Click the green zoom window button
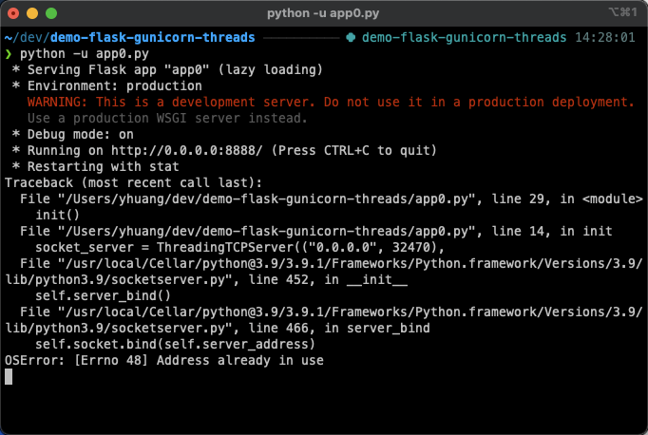This screenshot has height=435, width=648. point(51,13)
